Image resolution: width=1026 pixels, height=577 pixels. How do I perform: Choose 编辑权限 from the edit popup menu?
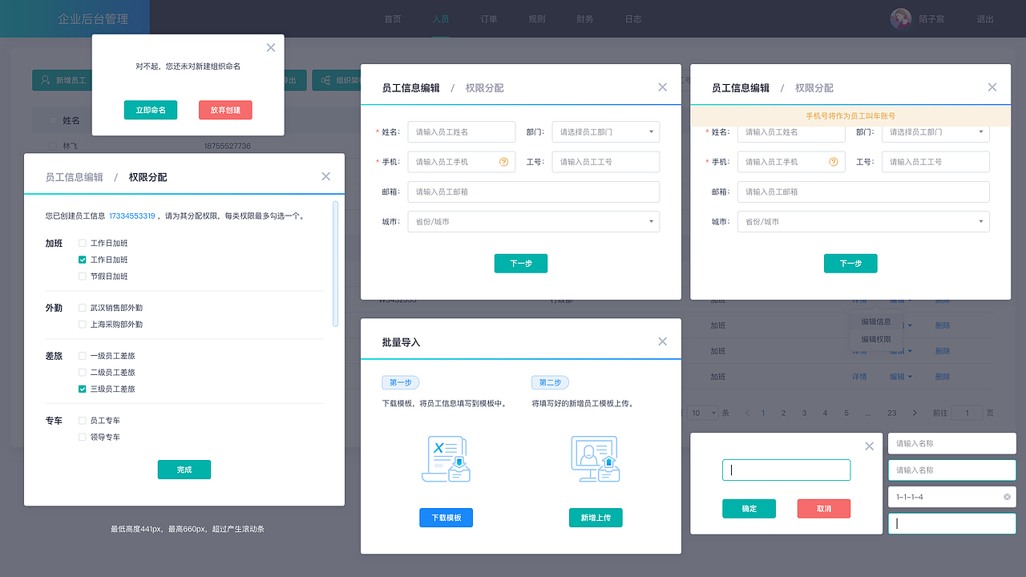click(x=876, y=340)
